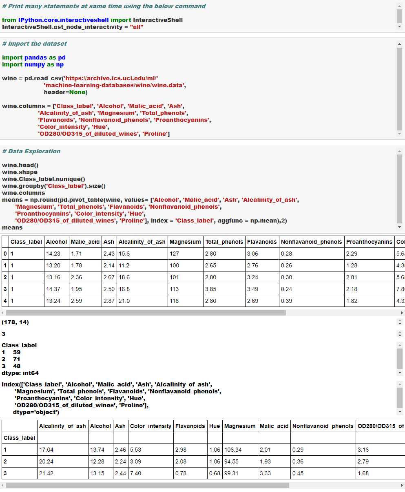This screenshot has height=492, width=405.
Task: Click the right arrow of the means table horizontal scrollbar
Action: pyautogui.click(x=402, y=485)
